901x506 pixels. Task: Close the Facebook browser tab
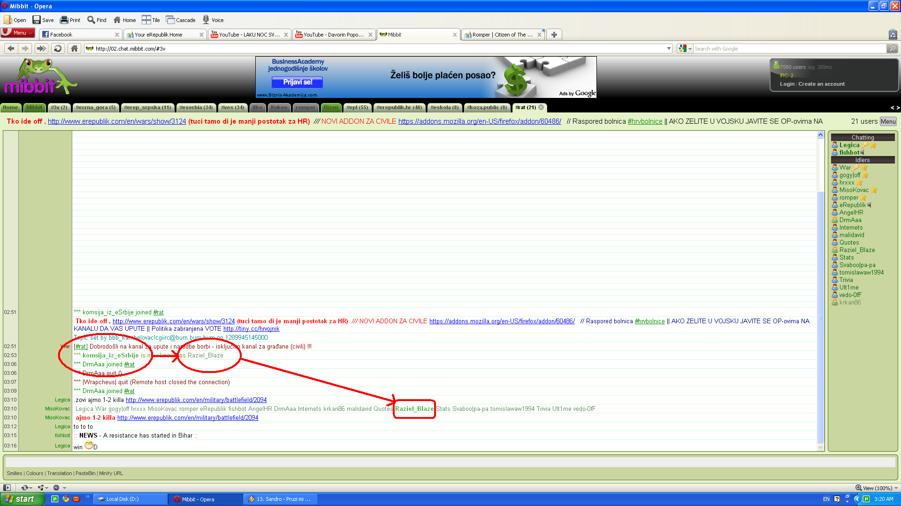click(x=117, y=34)
